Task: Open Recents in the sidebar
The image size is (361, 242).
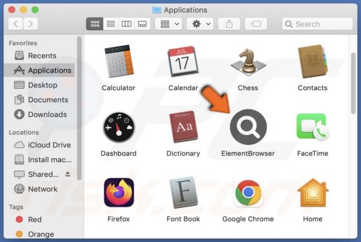Action: [39, 55]
